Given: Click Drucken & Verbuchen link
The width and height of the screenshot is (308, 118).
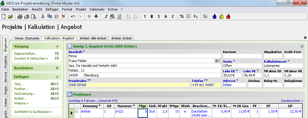Looking at the screenshot, I should [31, 58].
